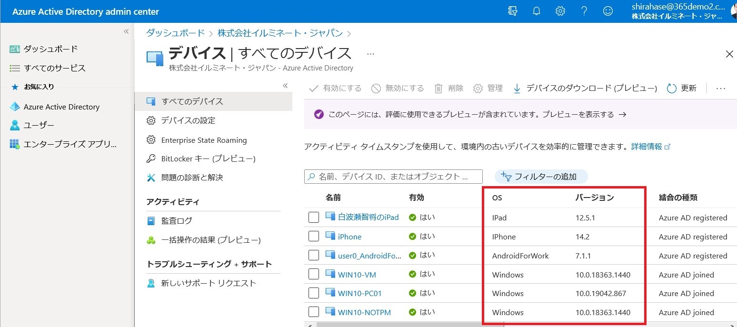The width and height of the screenshot is (737, 327).
Task: Open more options beside the page title
Action: click(x=370, y=54)
